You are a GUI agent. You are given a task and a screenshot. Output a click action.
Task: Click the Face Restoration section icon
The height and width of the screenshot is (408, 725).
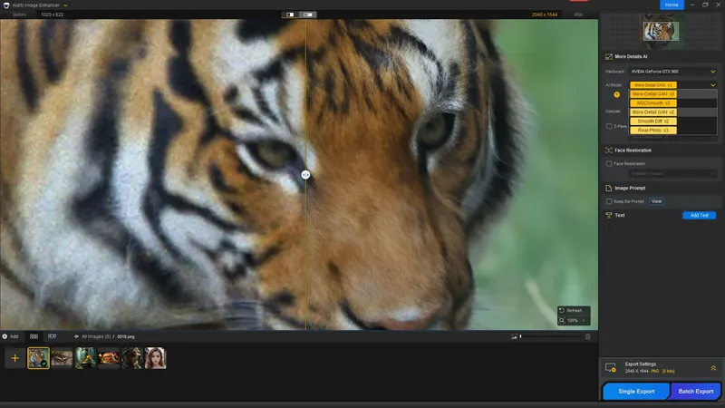[x=608, y=150]
